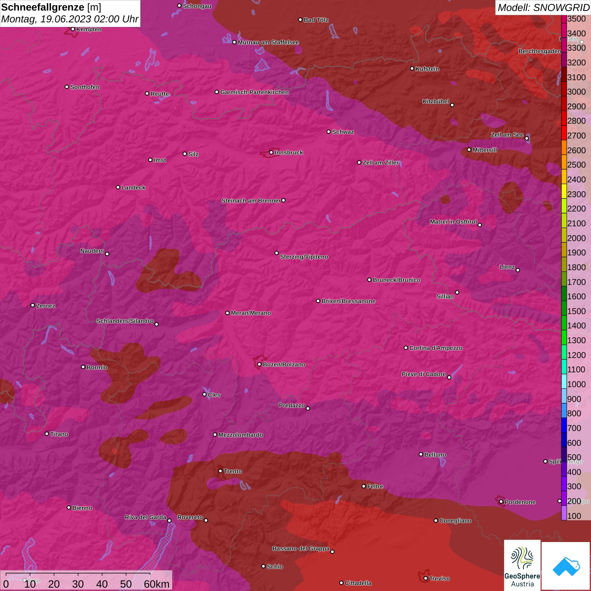This screenshot has width=591, height=591.
Task: Click the Kitzbühel city marker dot
Action: point(452,105)
